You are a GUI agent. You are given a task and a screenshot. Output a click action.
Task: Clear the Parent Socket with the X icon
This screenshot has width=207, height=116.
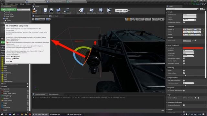tap(195, 41)
